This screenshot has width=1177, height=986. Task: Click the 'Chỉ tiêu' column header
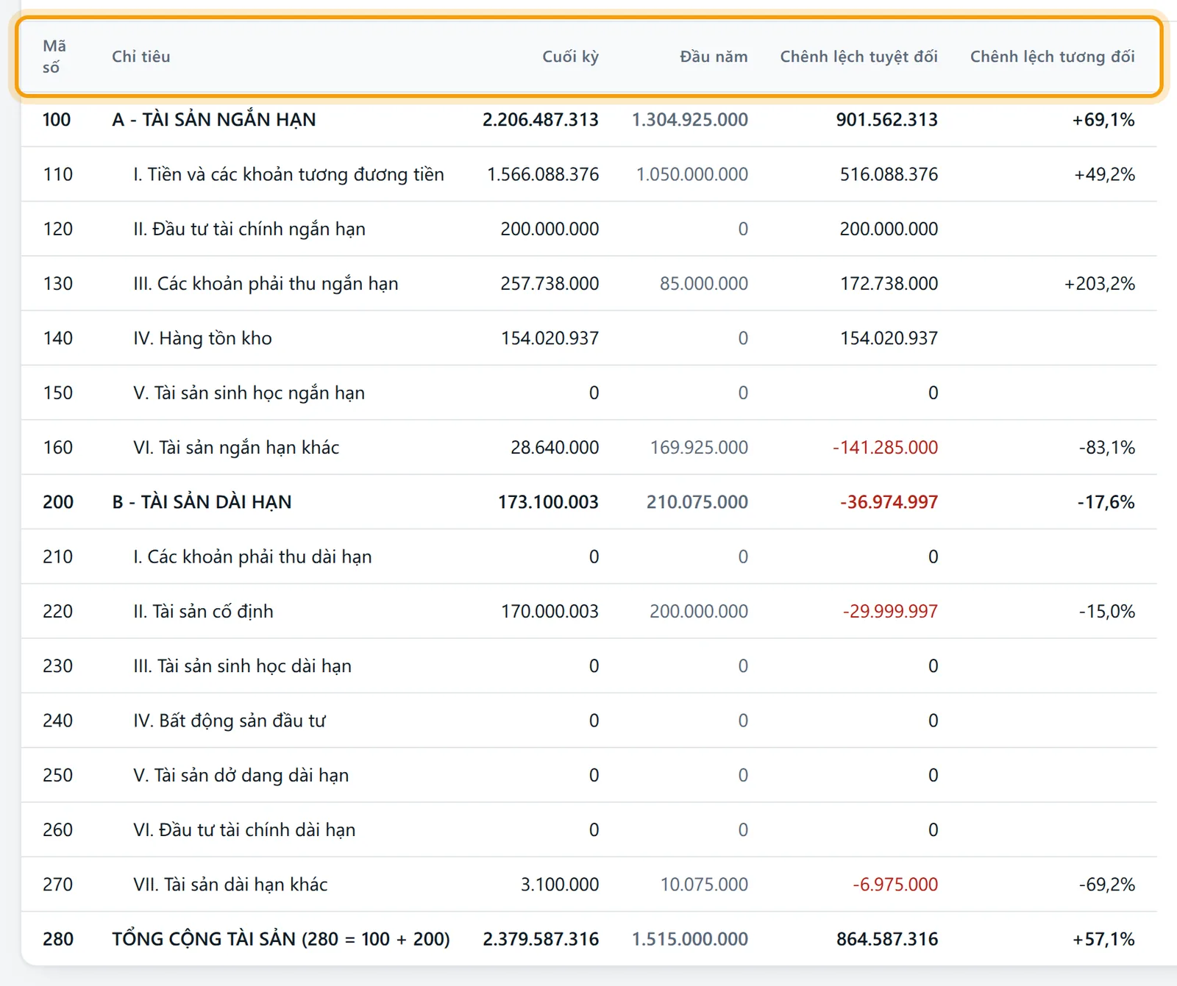(141, 57)
